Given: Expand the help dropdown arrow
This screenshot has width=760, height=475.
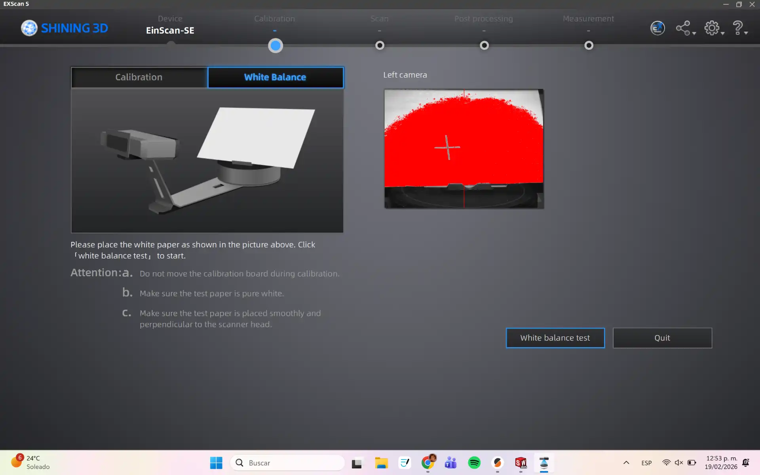Looking at the screenshot, I should tap(746, 34).
